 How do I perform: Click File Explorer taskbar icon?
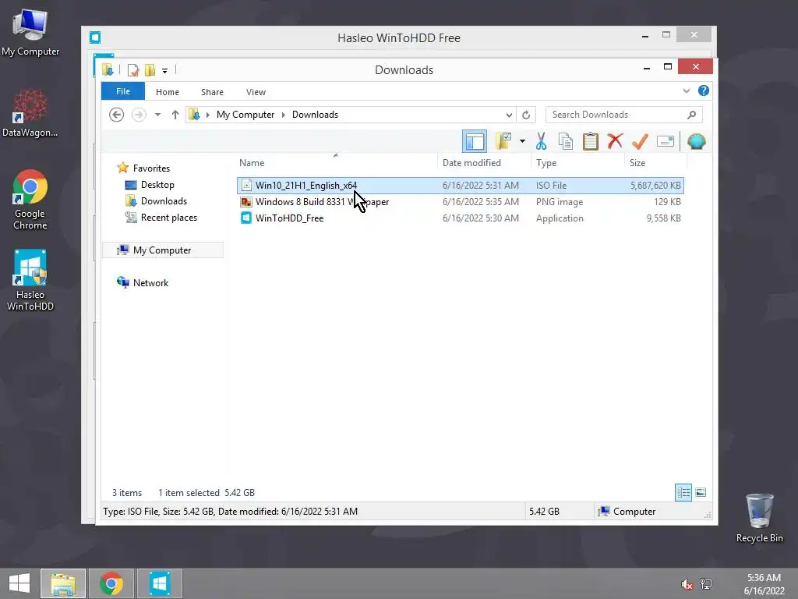[x=63, y=583]
